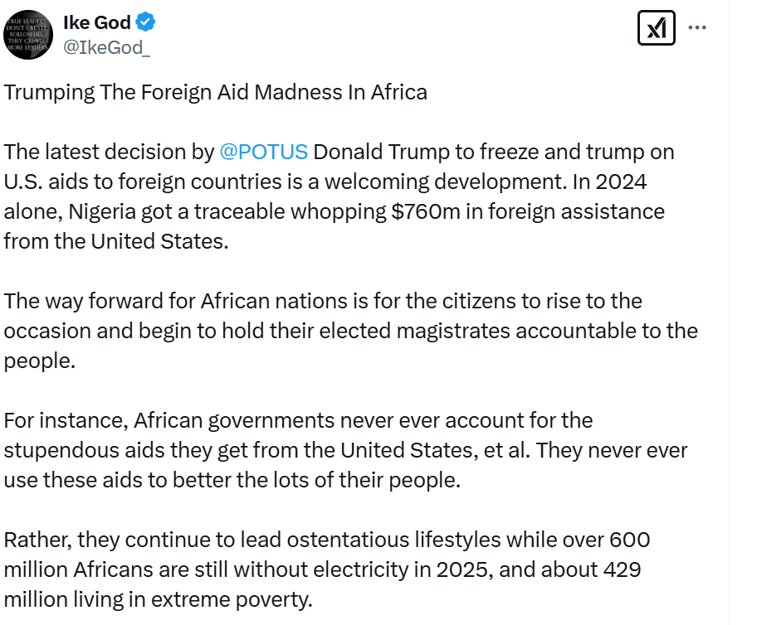Open the @POTUS mention link

(x=263, y=152)
